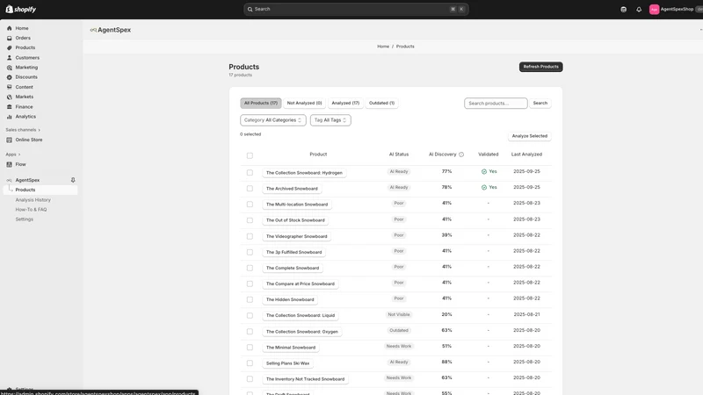The image size is (703, 395).
Task: Open the Orders icon in sidebar
Action: click(x=9, y=38)
